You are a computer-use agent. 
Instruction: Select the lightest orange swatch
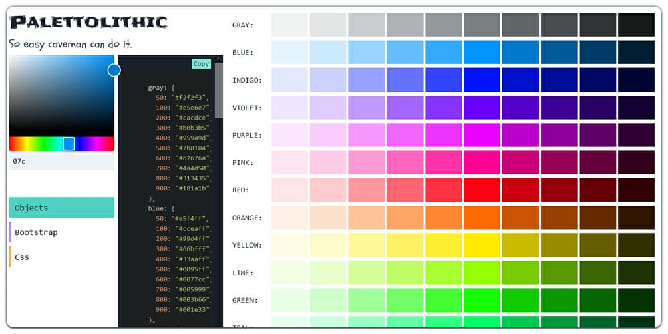tap(289, 218)
